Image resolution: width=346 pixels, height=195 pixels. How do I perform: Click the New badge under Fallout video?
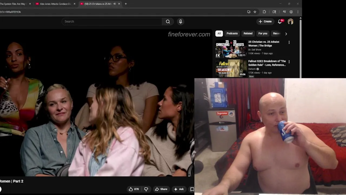[251, 76]
